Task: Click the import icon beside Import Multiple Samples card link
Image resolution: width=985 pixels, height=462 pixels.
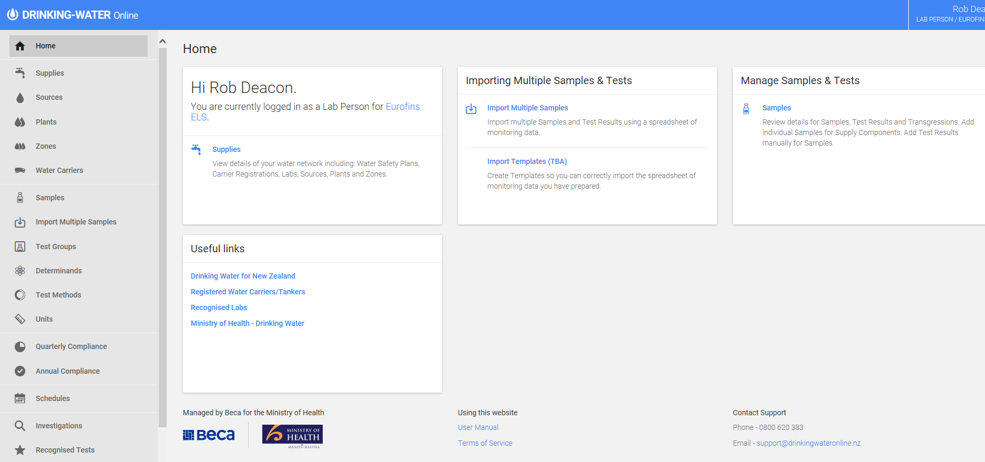Action: coord(471,109)
